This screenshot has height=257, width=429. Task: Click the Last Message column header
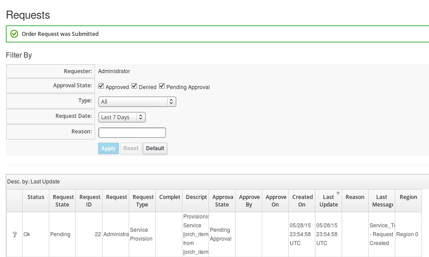pyautogui.click(x=382, y=201)
